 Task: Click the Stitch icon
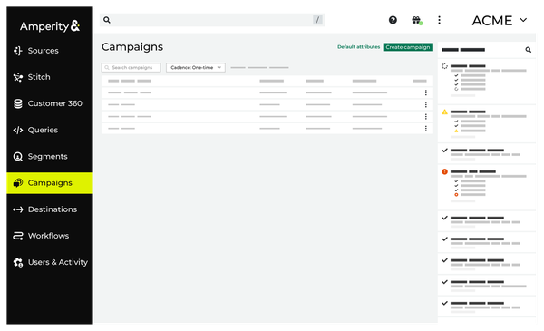point(18,77)
